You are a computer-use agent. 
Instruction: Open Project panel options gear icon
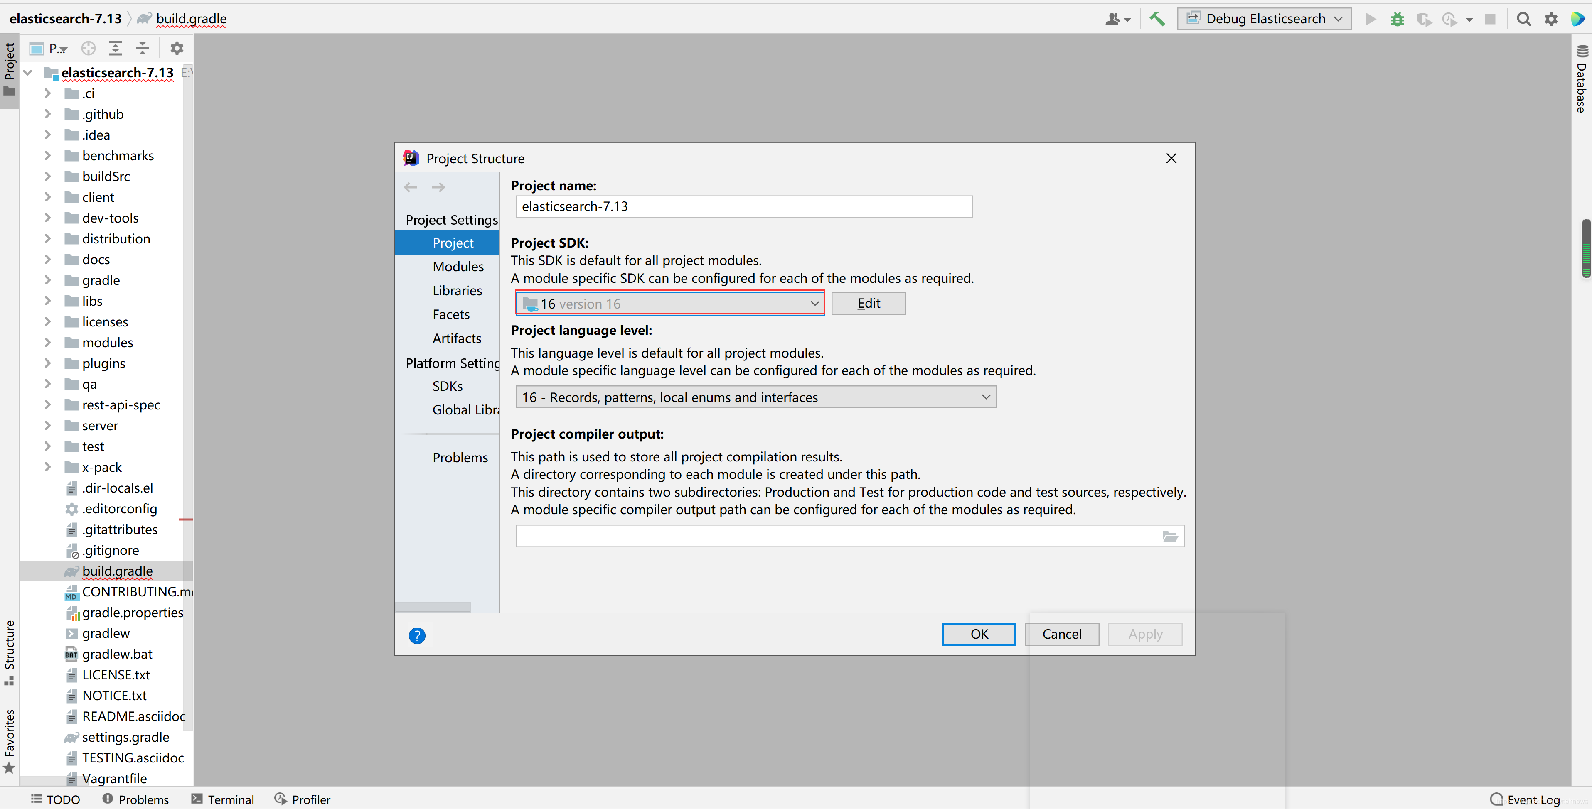[x=177, y=48]
